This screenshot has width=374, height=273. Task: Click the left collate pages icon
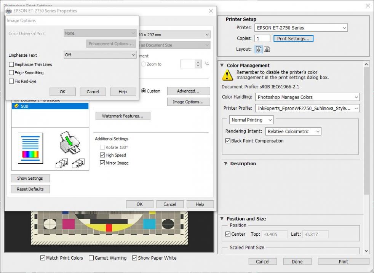pyautogui.click(x=62, y=163)
